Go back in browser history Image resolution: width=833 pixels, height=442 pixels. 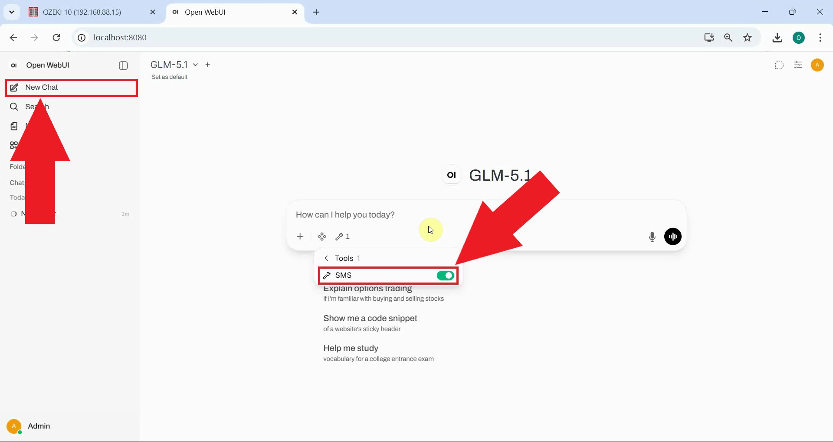click(x=13, y=38)
